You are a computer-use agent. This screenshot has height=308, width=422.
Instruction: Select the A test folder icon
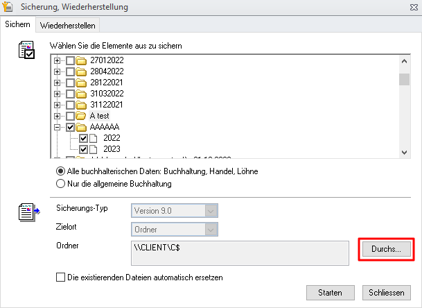tap(82, 116)
